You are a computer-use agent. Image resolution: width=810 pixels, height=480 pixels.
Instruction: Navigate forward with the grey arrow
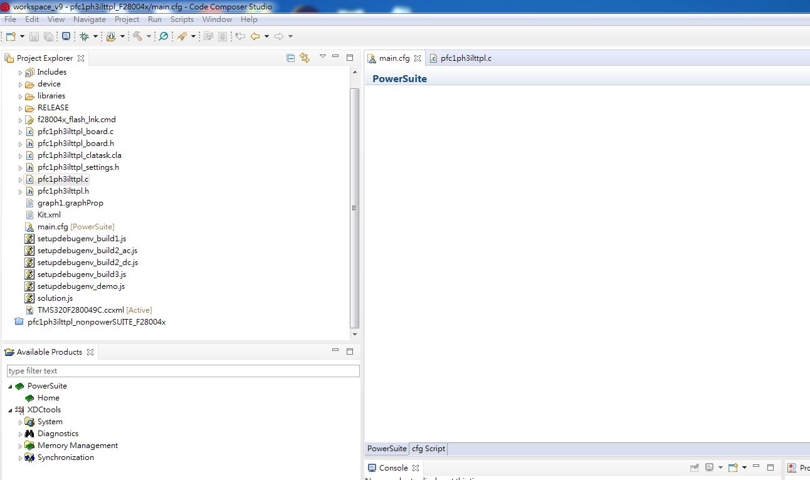coord(279,36)
